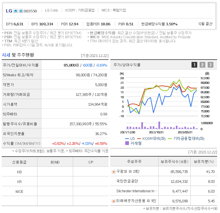Click the PBR value 0.51
The width and height of the screenshot is (220, 213).
pyautogui.click(x=130, y=24)
